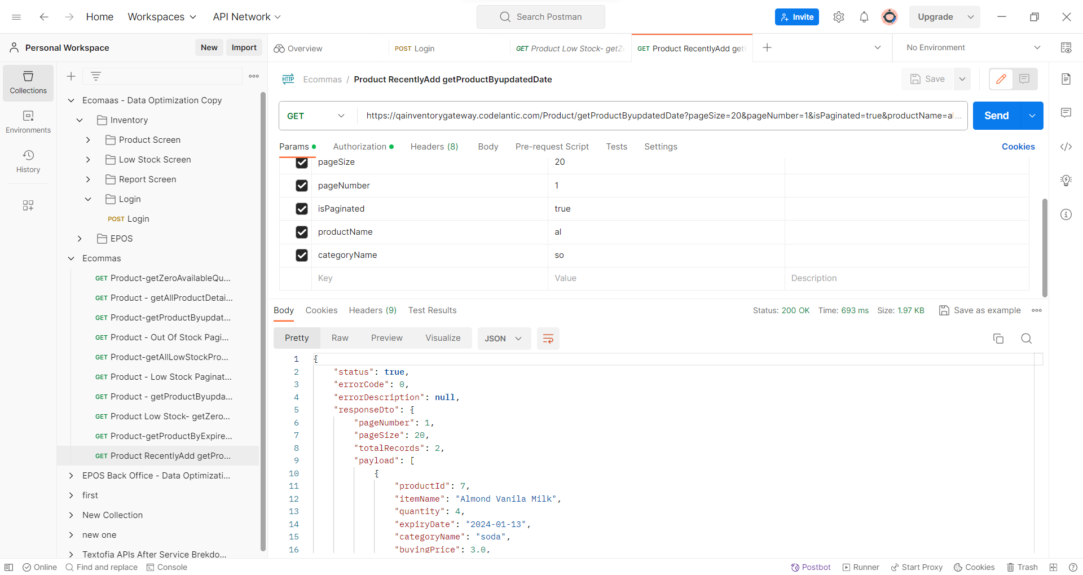Viewport: 1083px width, 575px height.
Task: Click the request URL field
Action: [x=662, y=116]
